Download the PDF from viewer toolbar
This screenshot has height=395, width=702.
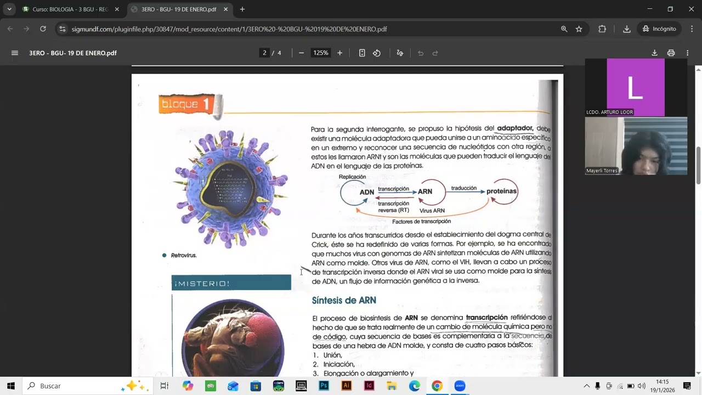pos(654,53)
